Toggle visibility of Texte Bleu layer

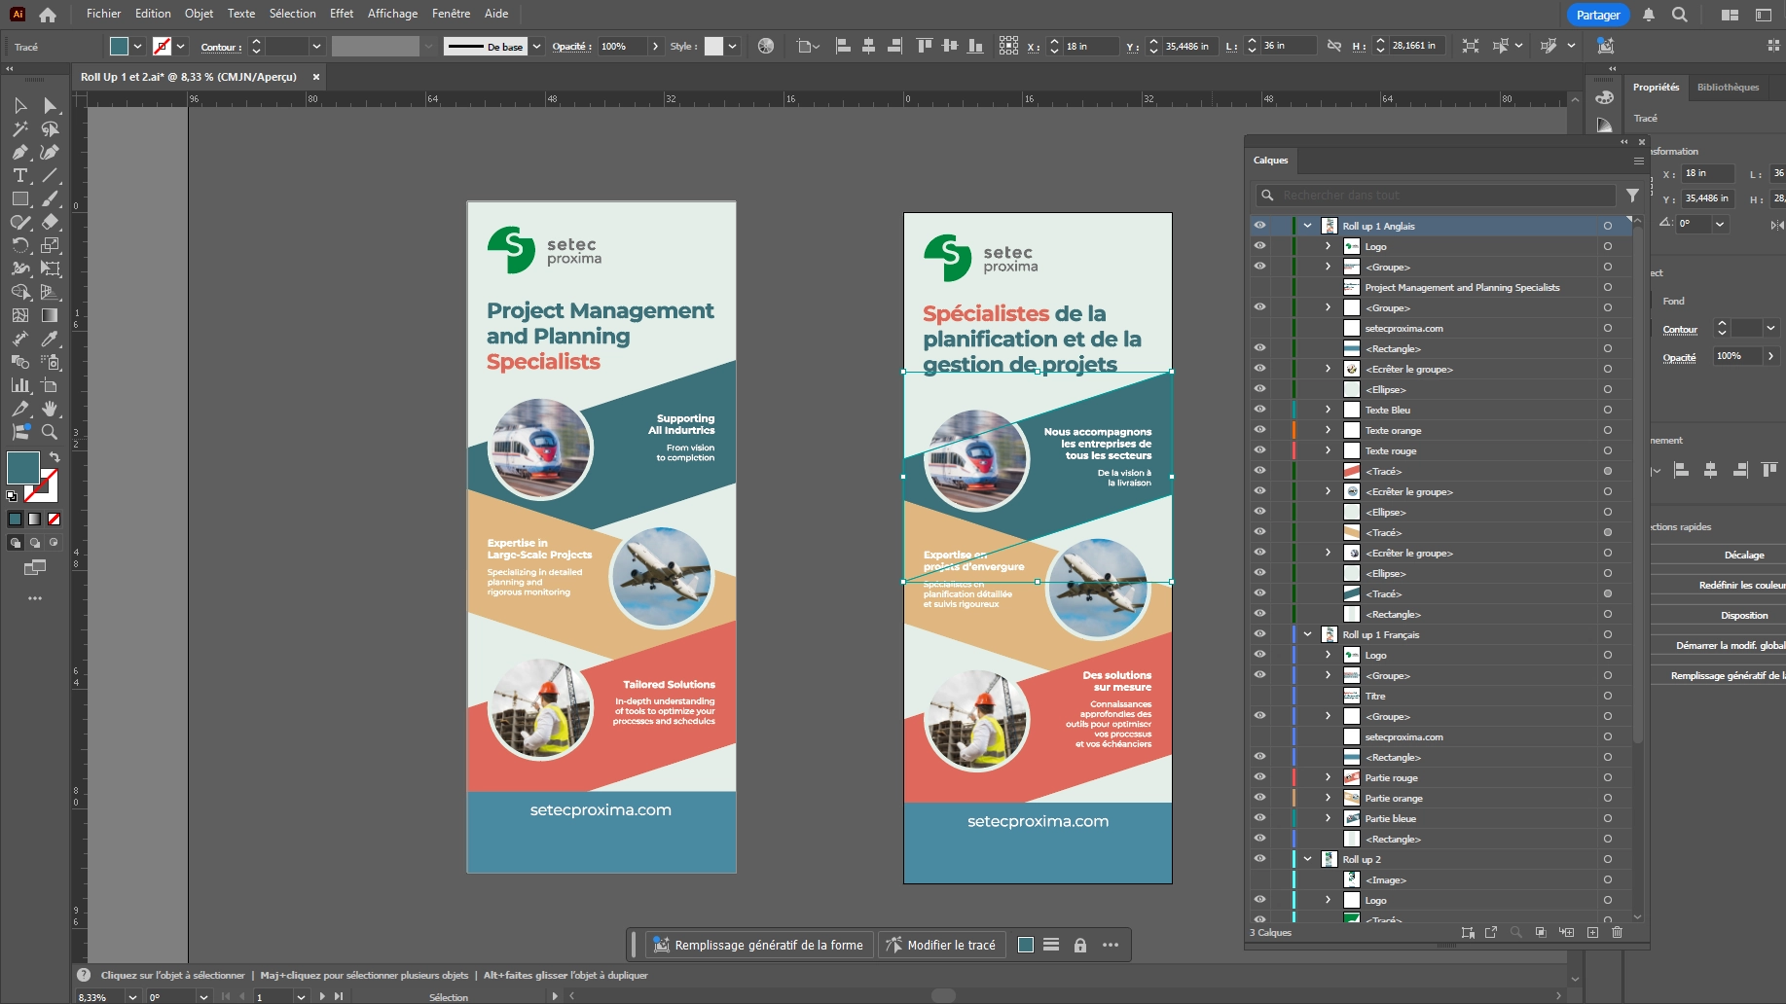1259,410
